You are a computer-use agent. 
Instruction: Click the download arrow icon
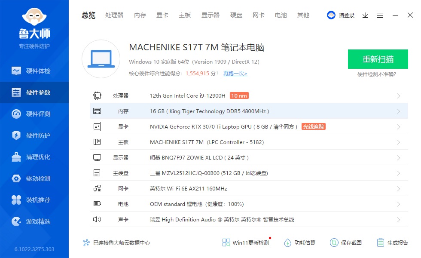(x=365, y=15)
